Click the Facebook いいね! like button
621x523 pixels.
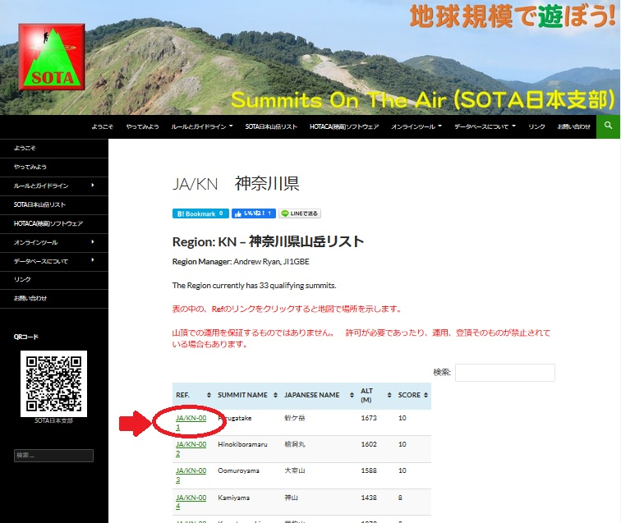(x=254, y=213)
